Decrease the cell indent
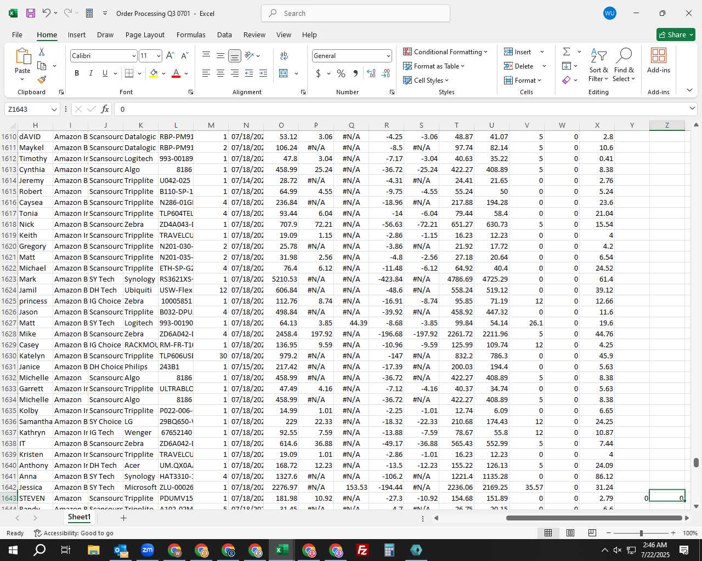Image resolution: width=702 pixels, height=561 pixels. pyautogui.click(x=249, y=73)
